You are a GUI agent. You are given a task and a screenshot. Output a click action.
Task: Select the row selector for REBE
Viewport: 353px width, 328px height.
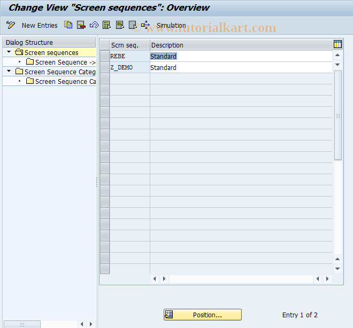(105, 56)
